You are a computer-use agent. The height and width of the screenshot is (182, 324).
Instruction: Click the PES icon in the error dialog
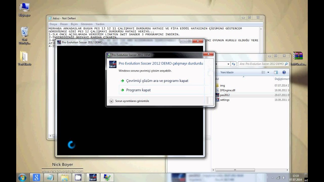tap(113, 64)
